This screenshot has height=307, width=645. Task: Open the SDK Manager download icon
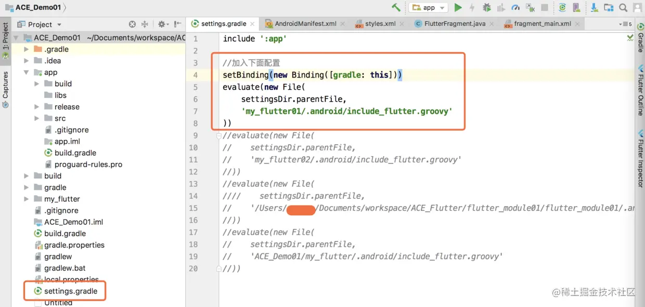(594, 7)
